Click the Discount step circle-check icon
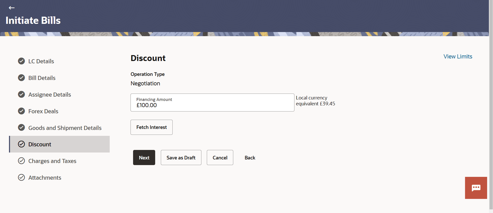The width and height of the screenshot is (493, 213). (21, 144)
